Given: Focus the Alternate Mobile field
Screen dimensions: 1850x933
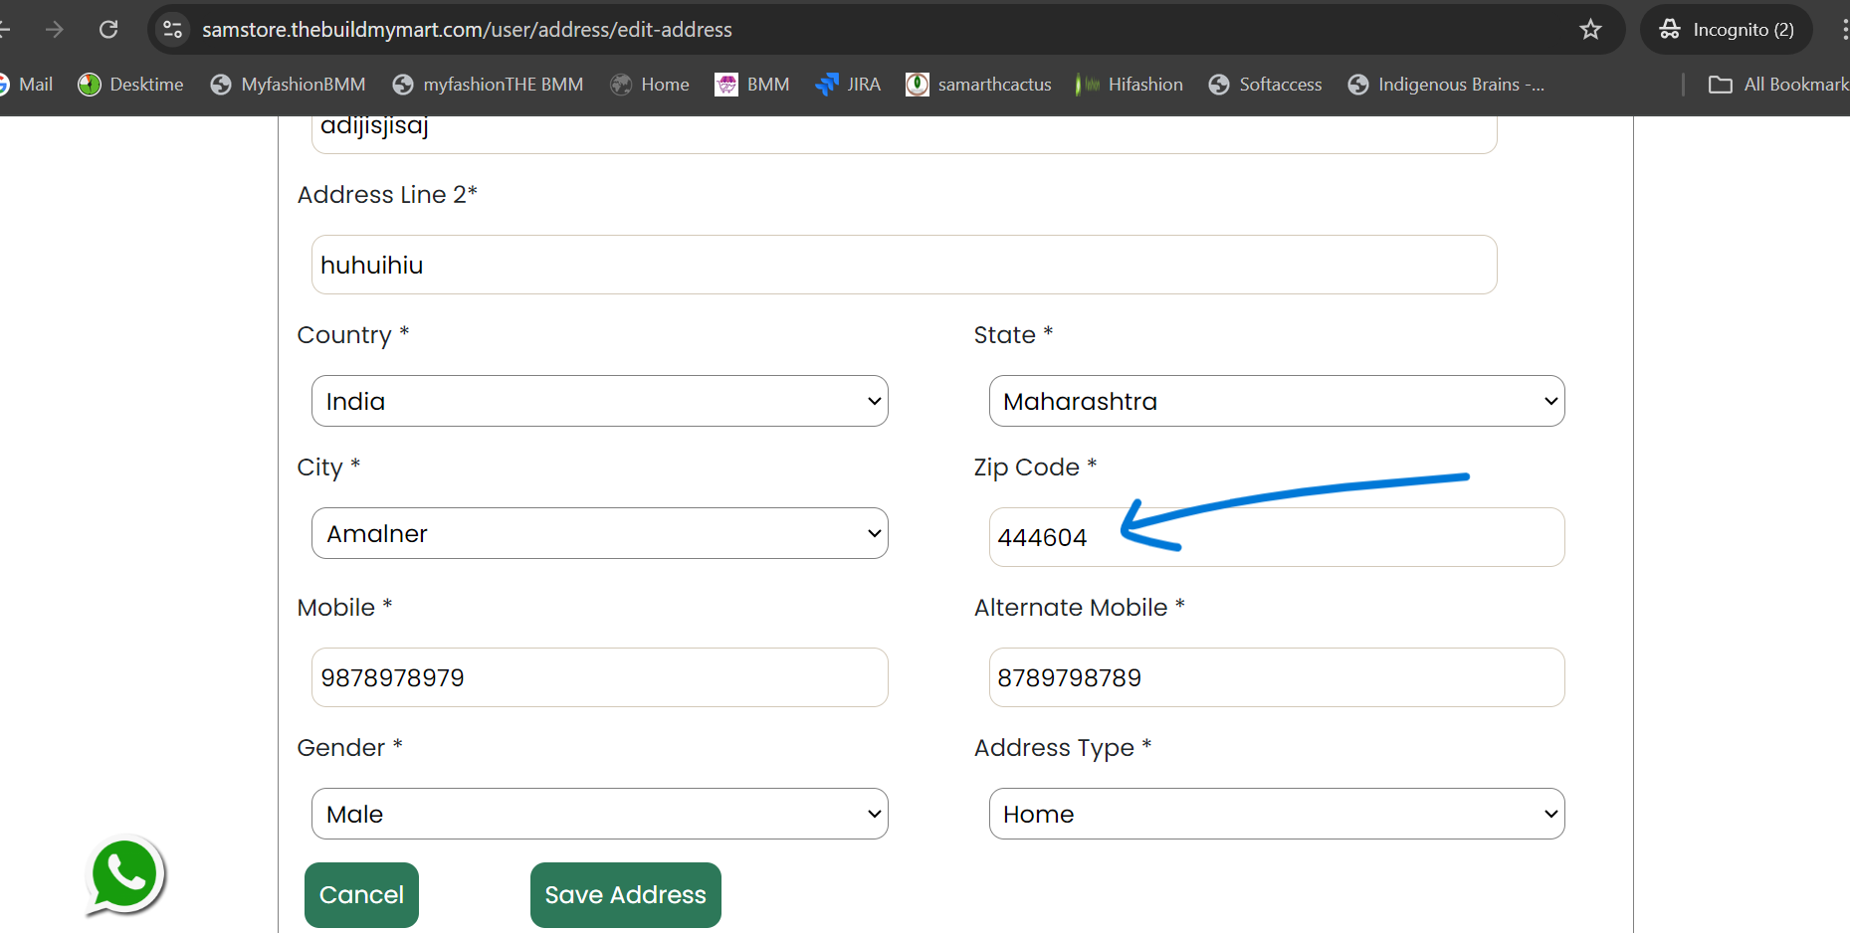Looking at the screenshot, I should 1277,677.
